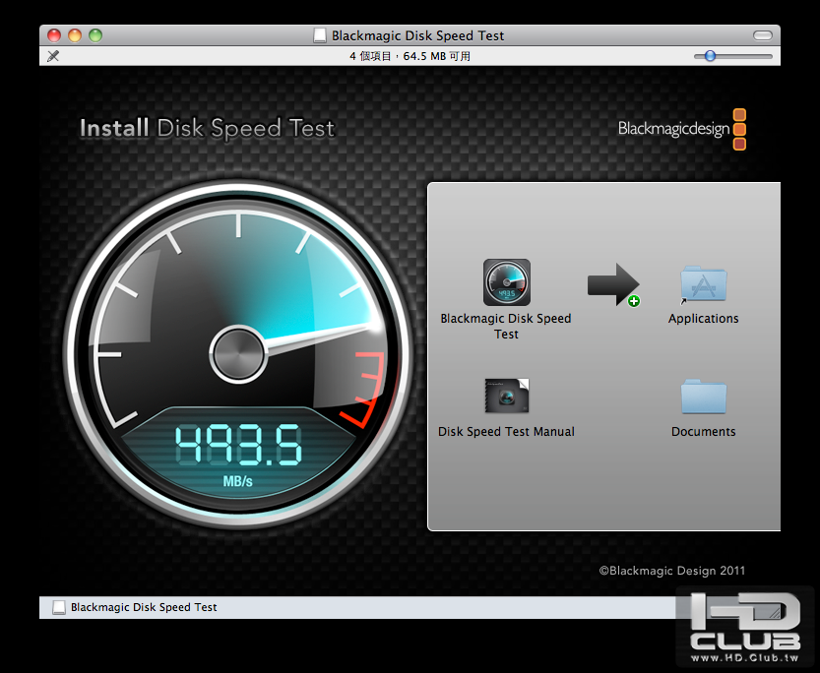The height and width of the screenshot is (673, 820).
Task: Click the "Documents" folder label
Action: 704,432
